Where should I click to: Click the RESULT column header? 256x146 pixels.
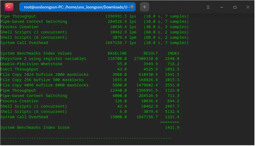coord(150,53)
